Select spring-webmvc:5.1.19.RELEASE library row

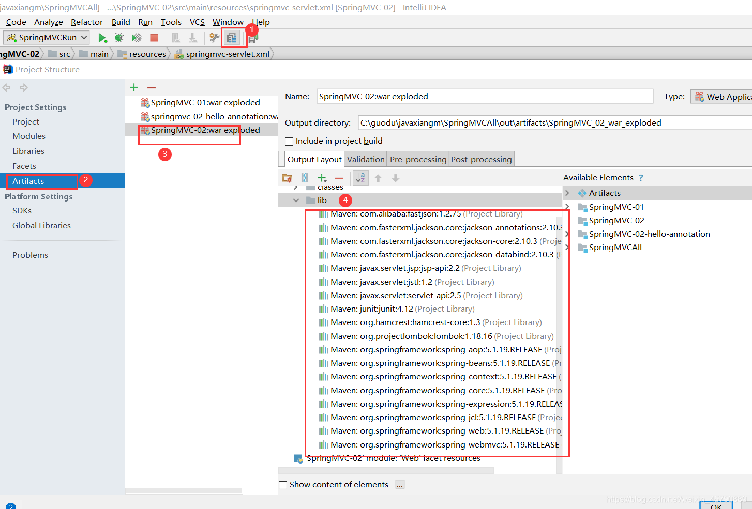pyautogui.click(x=440, y=445)
